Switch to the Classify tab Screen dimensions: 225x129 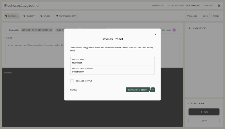click(29, 16)
